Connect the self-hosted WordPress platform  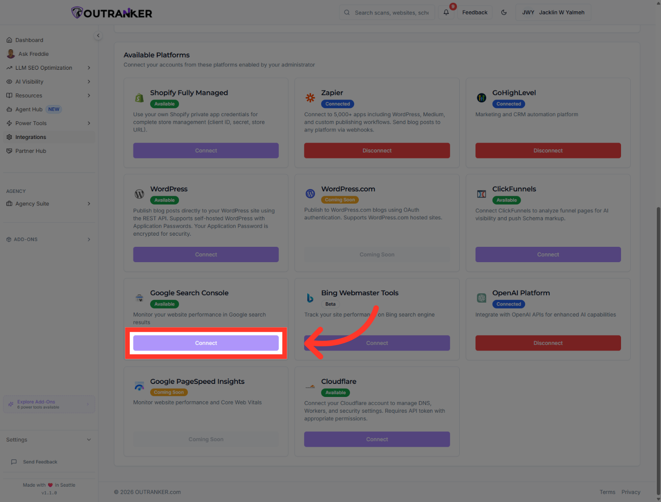coord(206,255)
